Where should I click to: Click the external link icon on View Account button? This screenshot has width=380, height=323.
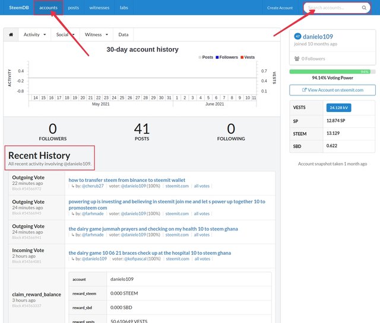pyautogui.click(x=305, y=90)
